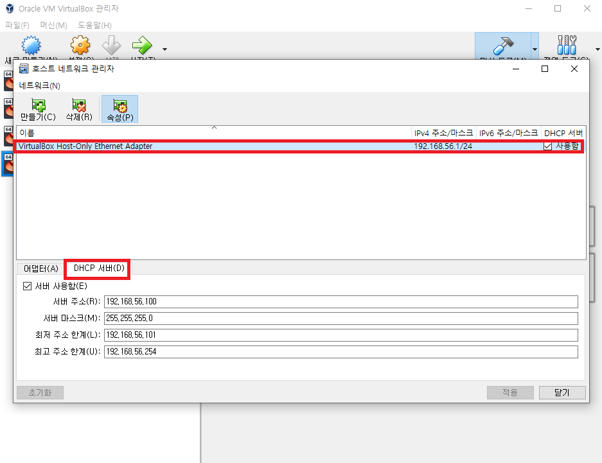Click the IPv4 address/mask column header

444,133
